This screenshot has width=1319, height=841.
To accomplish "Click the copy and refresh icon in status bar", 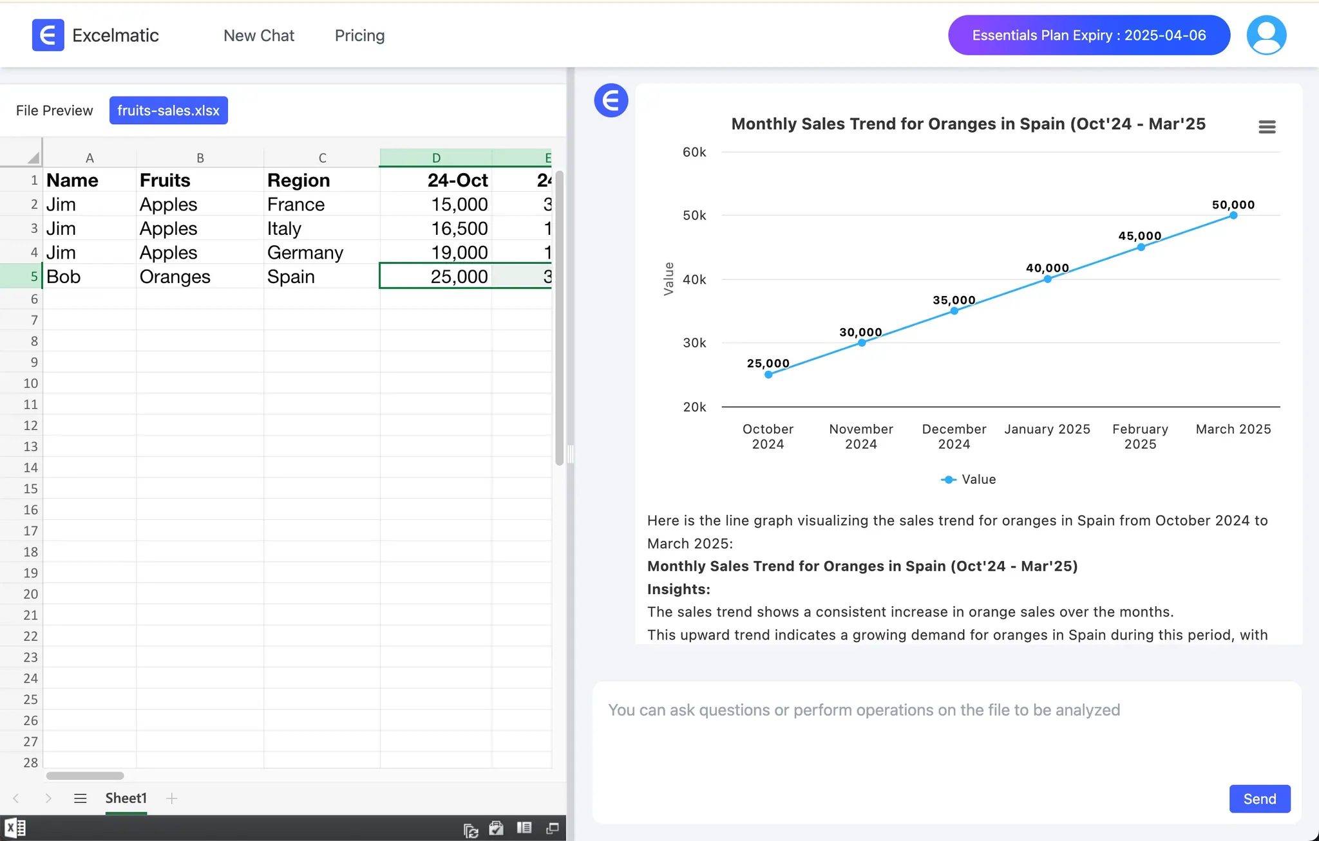I will (470, 829).
